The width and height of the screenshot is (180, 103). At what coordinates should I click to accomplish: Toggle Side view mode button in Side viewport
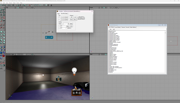click(106, 54)
